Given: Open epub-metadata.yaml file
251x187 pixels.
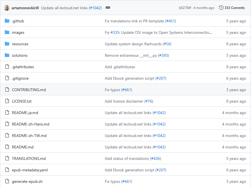Looking at the screenshot, I should 30,170.
